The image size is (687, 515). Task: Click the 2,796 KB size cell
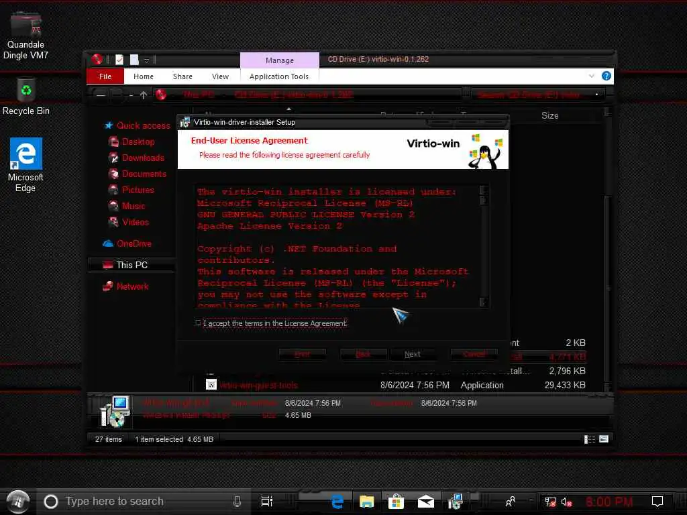pyautogui.click(x=568, y=371)
